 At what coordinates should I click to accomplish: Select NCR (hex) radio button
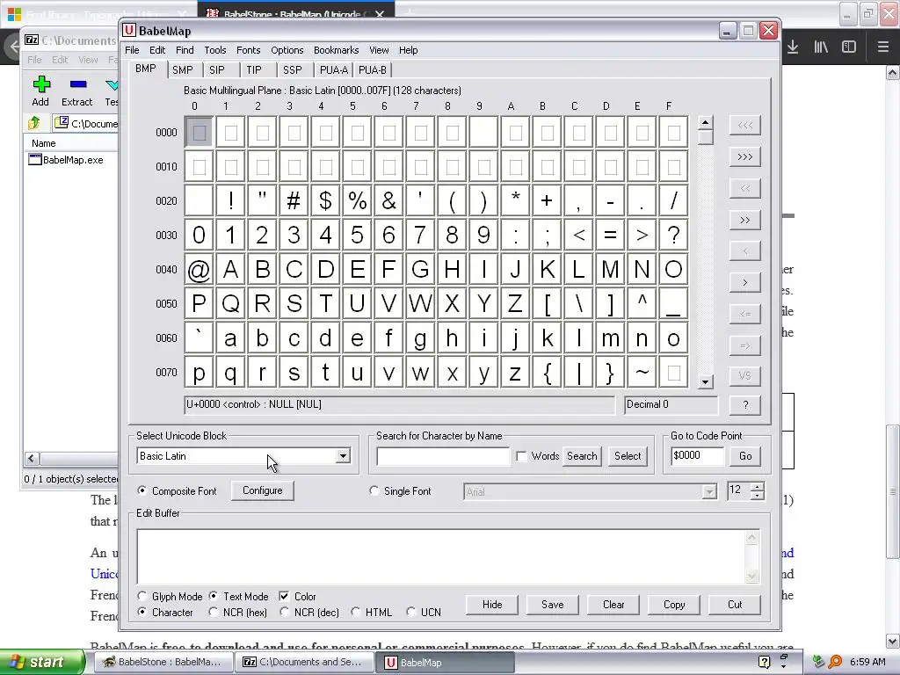(213, 613)
